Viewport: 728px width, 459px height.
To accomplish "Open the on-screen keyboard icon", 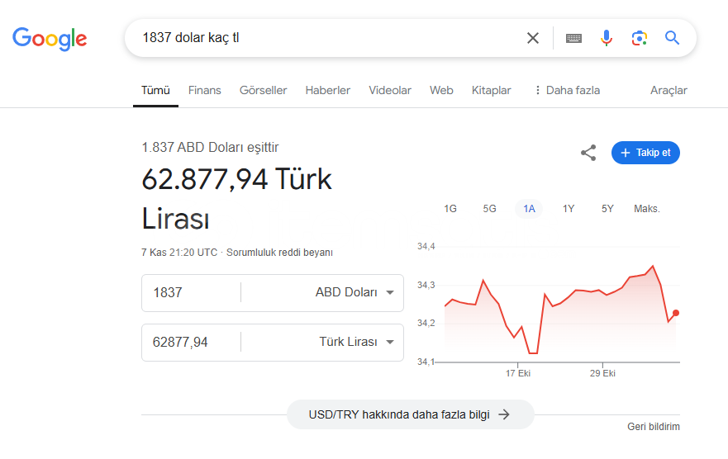I will [573, 38].
